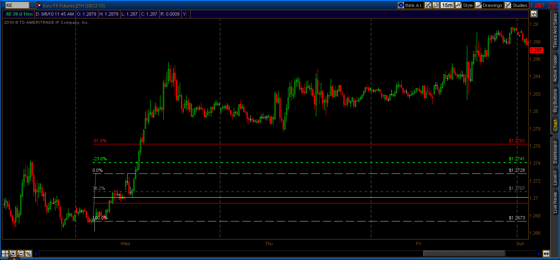Screen dimensions: 560x260
Task: Click the mini chart icon below Studies
Action: (534, 14)
